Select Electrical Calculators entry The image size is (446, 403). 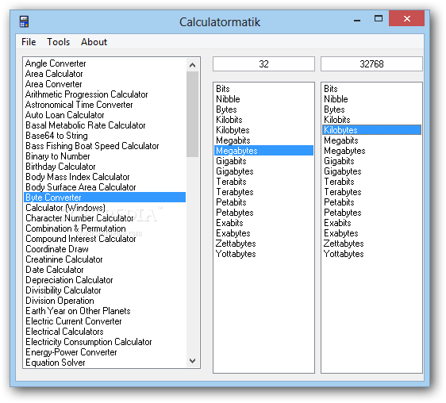coord(105,332)
